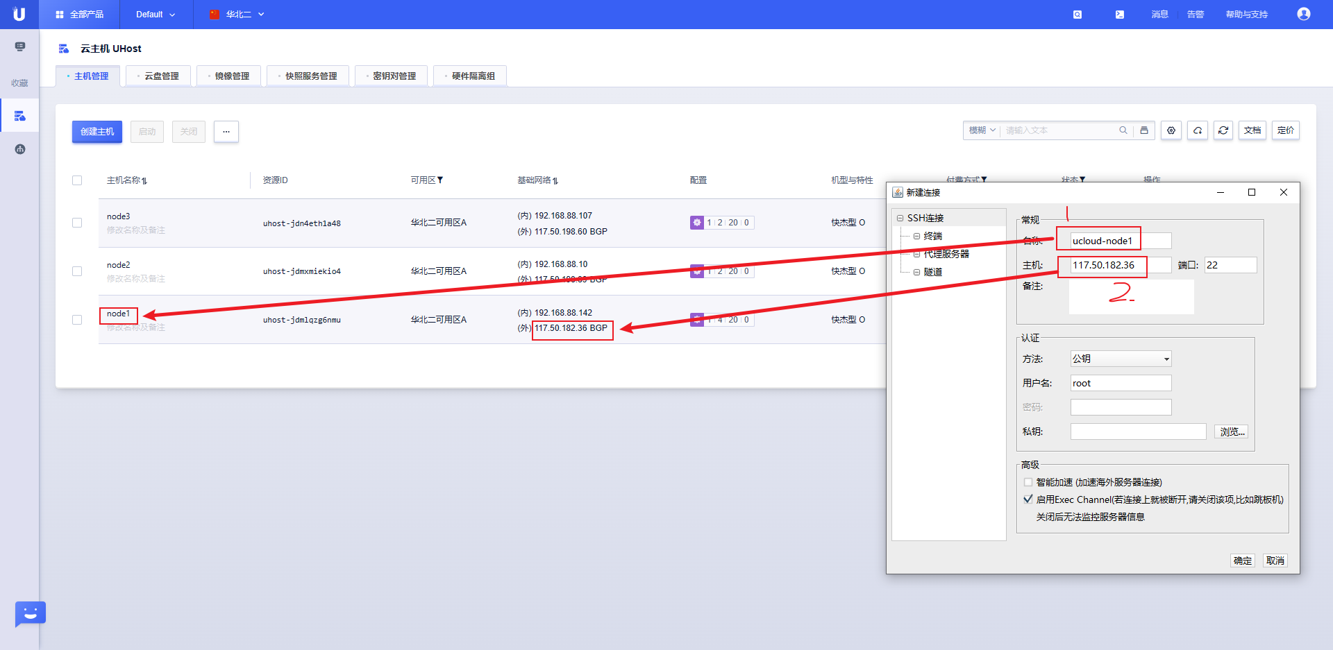The width and height of the screenshot is (1333, 650).
Task: Open the 定价 pricing button
Action: click(x=1286, y=130)
